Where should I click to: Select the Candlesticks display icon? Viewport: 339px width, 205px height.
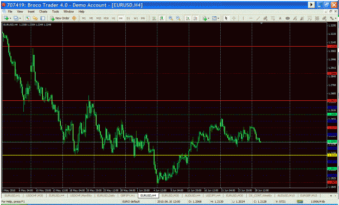[x=162, y=18]
